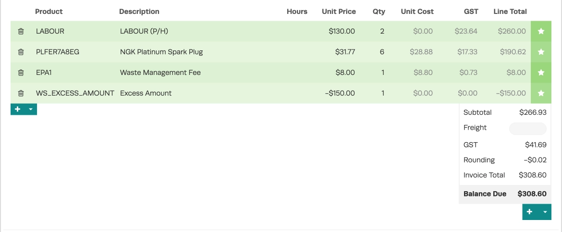Delete the PLFER7A8EG spark plug row

pos(21,52)
